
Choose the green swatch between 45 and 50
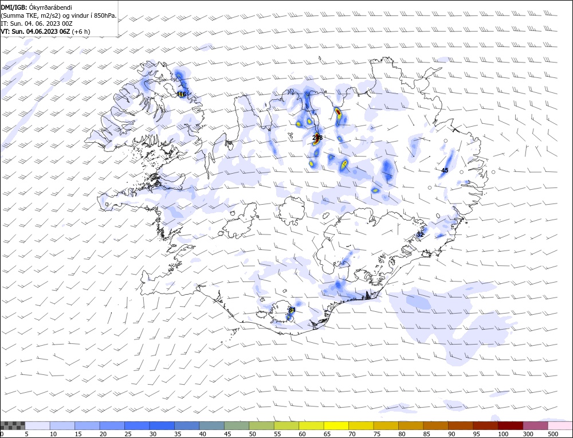[237, 425]
